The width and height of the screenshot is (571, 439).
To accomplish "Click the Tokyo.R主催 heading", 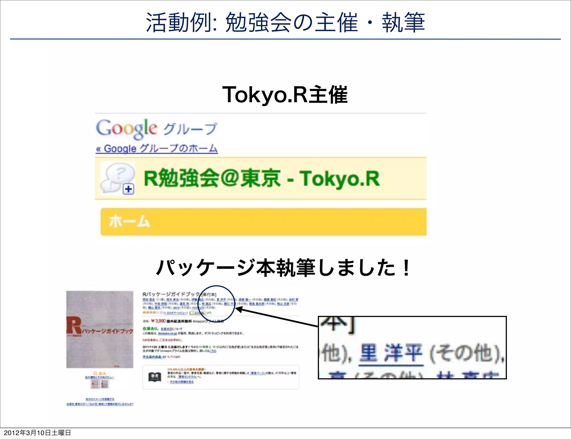I will point(285,95).
